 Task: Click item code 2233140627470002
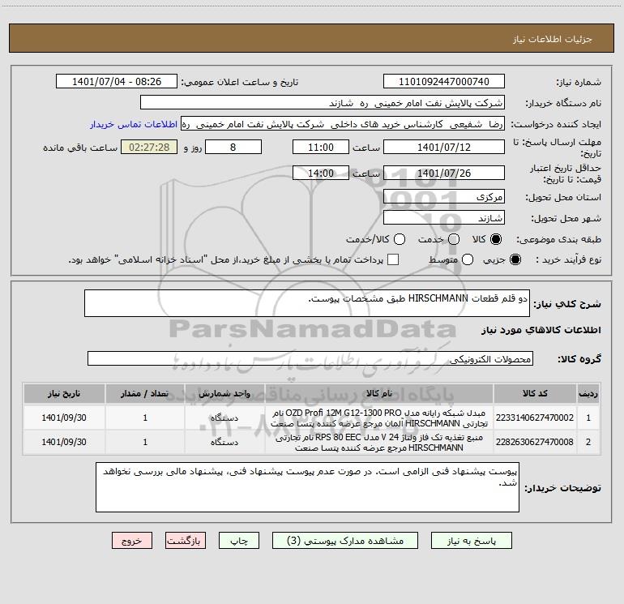click(535, 418)
